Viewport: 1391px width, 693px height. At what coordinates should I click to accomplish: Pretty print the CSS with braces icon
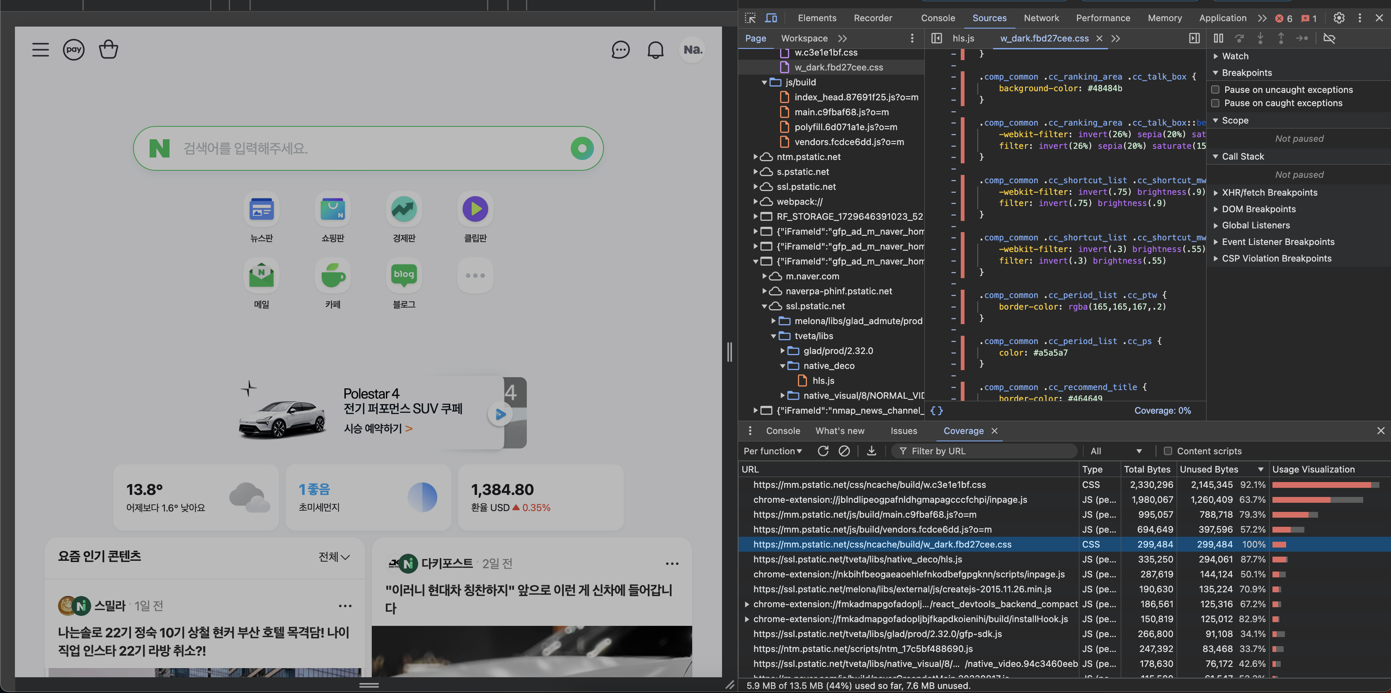936,410
